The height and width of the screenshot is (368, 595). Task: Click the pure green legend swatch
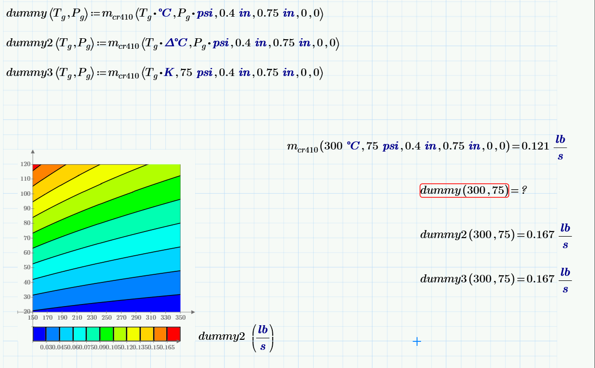(106, 334)
